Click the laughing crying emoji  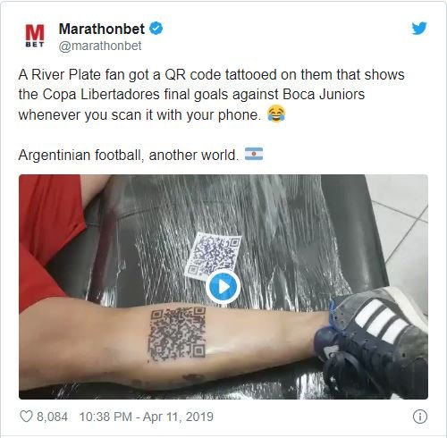276,114
